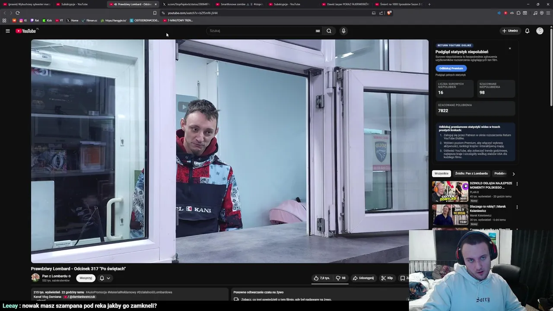Open the tanggle.io bookmark
The width and height of the screenshot is (553, 311).
pyautogui.click(x=114, y=20)
